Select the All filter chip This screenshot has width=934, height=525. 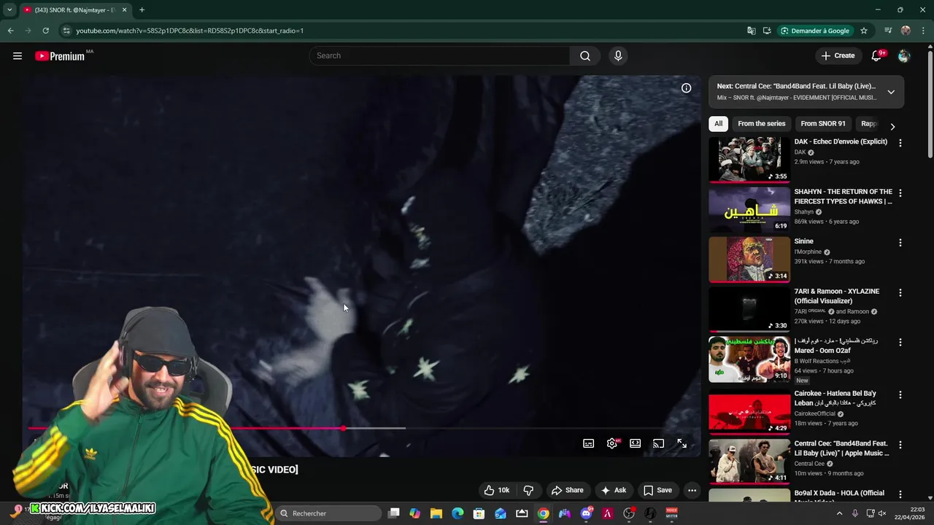pyautogui.click(x=718, y=124)
